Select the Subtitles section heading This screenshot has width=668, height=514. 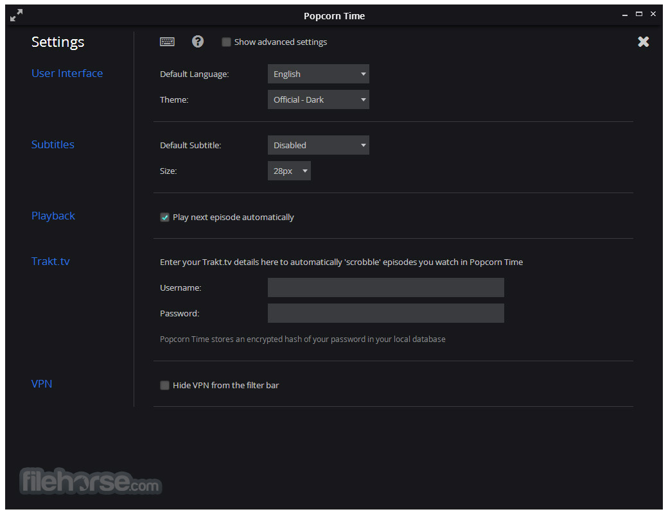pyautogui.click(x=53, y=144)
